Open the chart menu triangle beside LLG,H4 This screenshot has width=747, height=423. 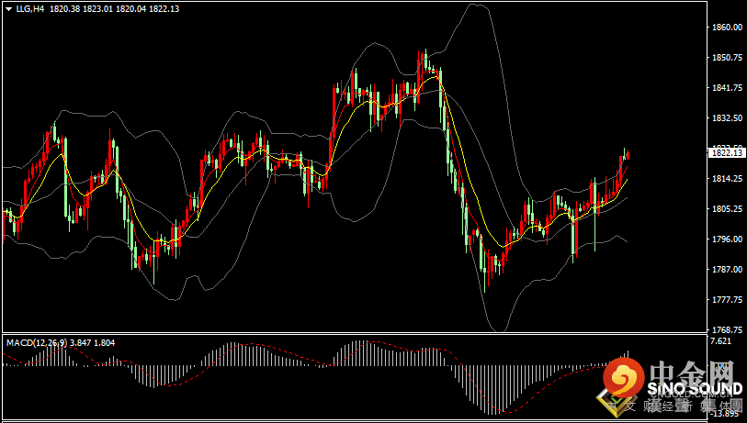[9, 8]
